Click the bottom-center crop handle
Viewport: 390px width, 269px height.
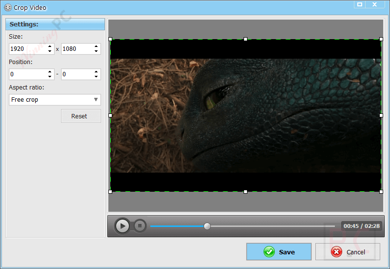click(246, 192)
